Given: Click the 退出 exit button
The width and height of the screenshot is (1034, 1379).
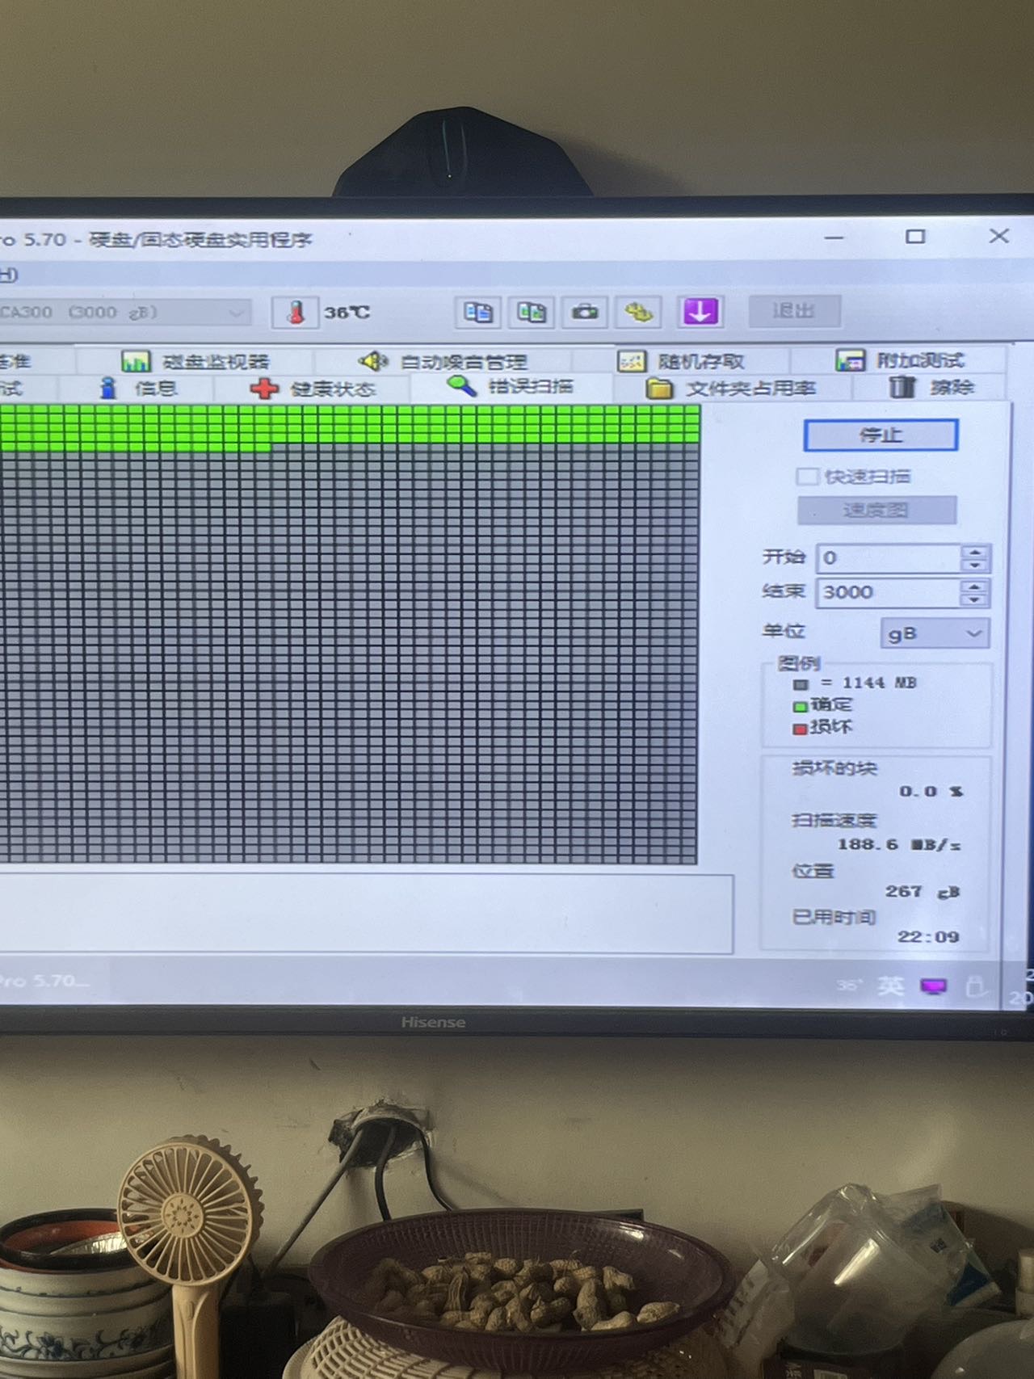Looking at the screenshot, I should 794,311.
